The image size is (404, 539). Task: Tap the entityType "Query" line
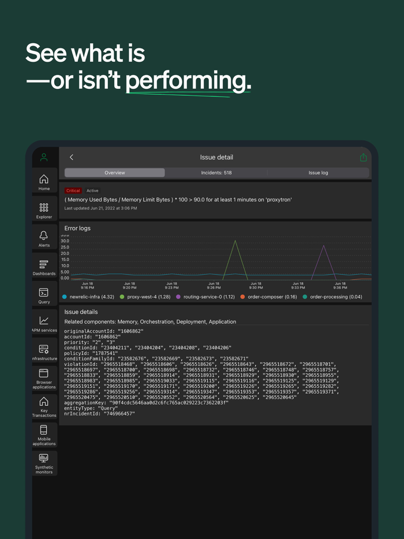click(91, 408)
